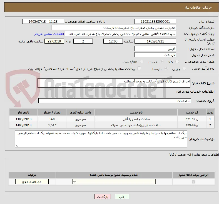This screenshot has width=219, height=204.
Task: Click the تاریخ نیاز column header
Action: pos(23,112)
